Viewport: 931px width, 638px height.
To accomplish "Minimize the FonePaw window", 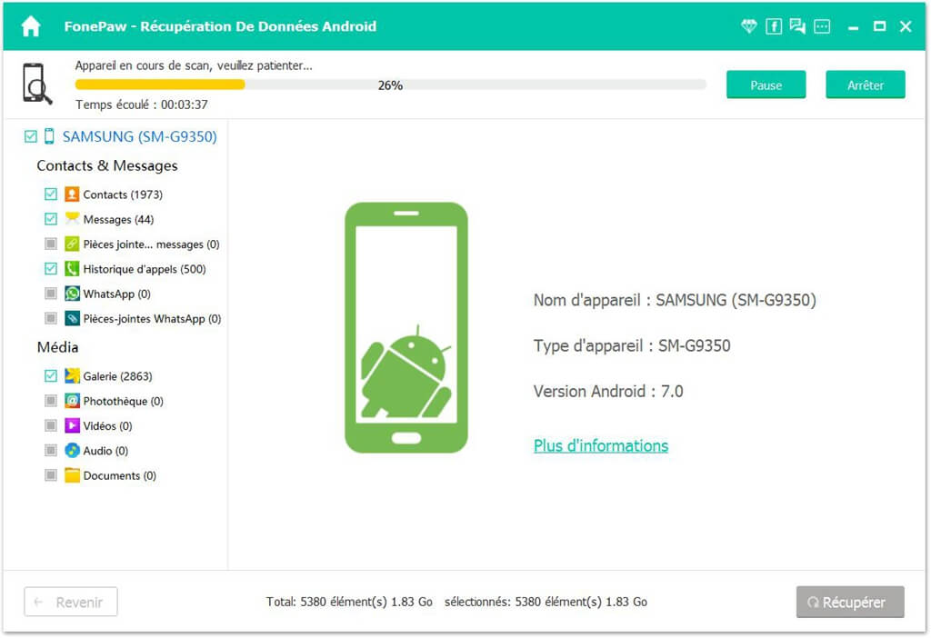I will click(x=853, y=26).
